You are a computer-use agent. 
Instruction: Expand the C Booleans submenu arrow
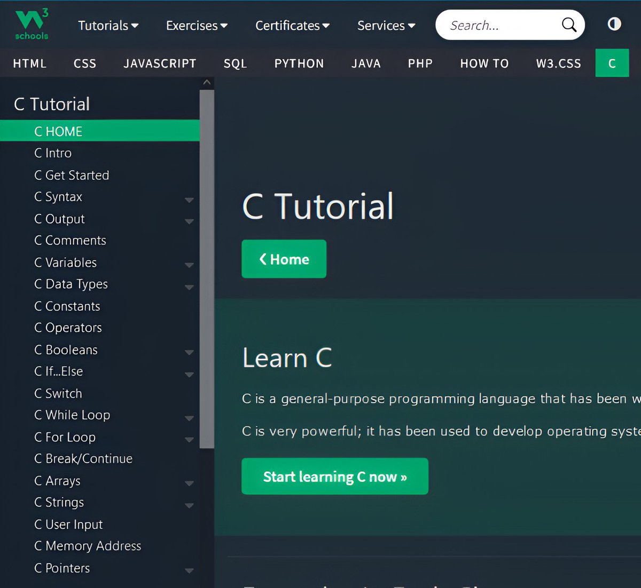189,352
